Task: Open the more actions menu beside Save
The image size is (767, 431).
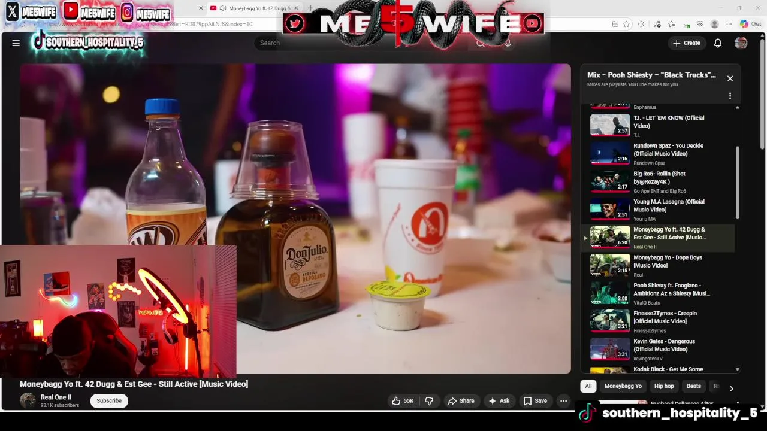Action: point(563,401)
